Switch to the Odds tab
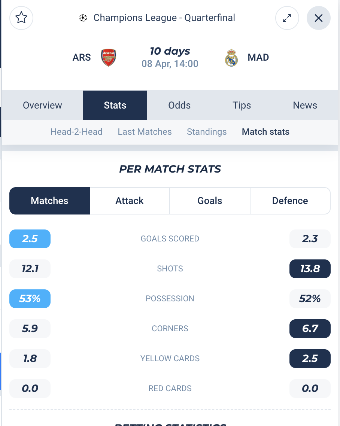340x426 pixels. click(179, 105)
